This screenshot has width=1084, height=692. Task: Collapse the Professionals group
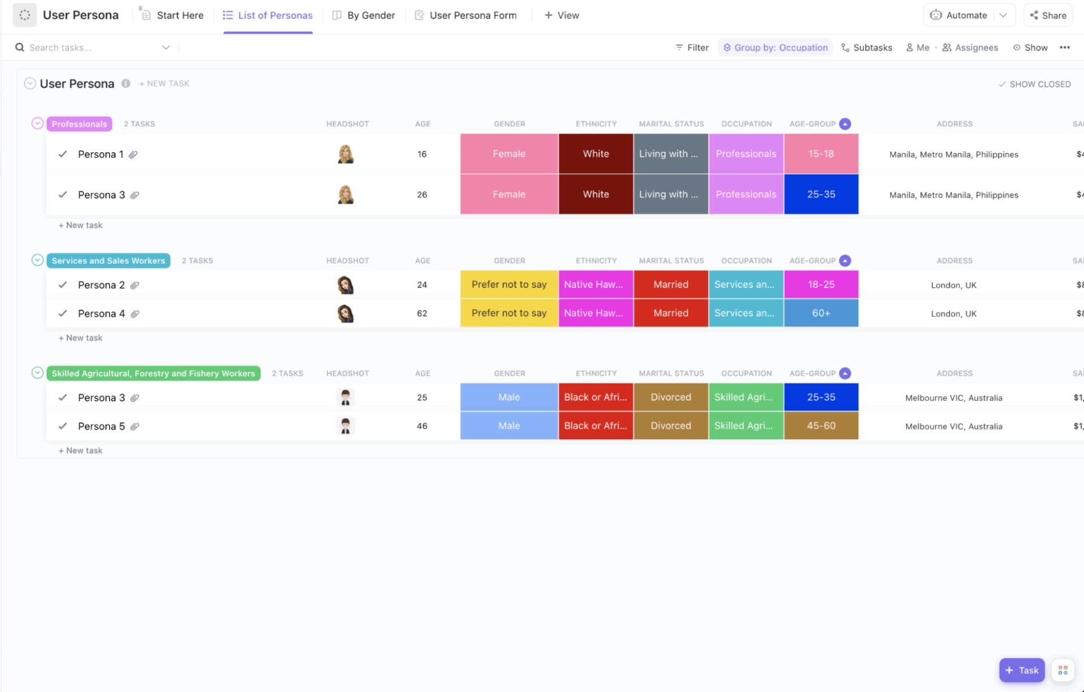point(37,122)
